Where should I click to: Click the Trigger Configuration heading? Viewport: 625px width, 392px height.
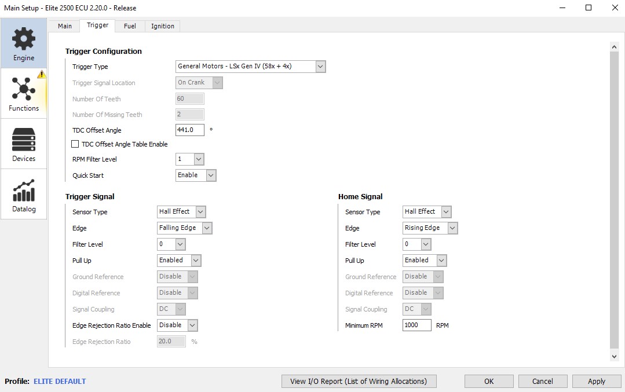click(x=104, y=52)
